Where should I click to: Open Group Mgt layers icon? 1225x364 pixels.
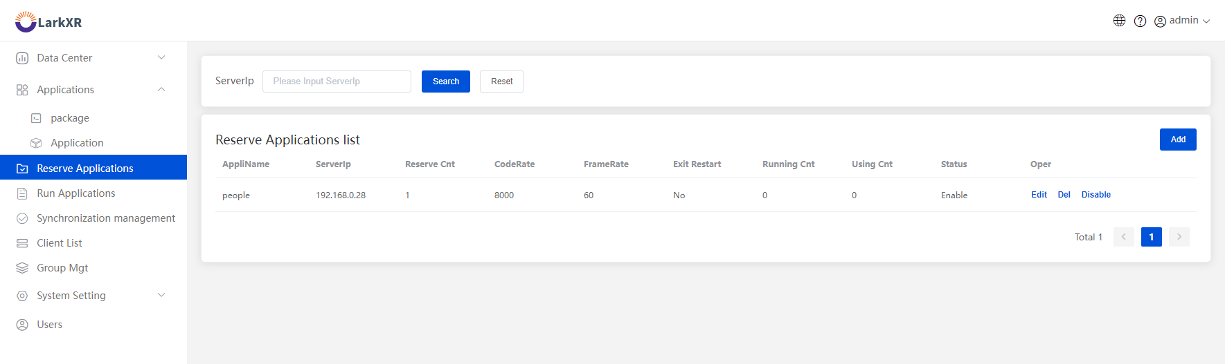point(22,268)
